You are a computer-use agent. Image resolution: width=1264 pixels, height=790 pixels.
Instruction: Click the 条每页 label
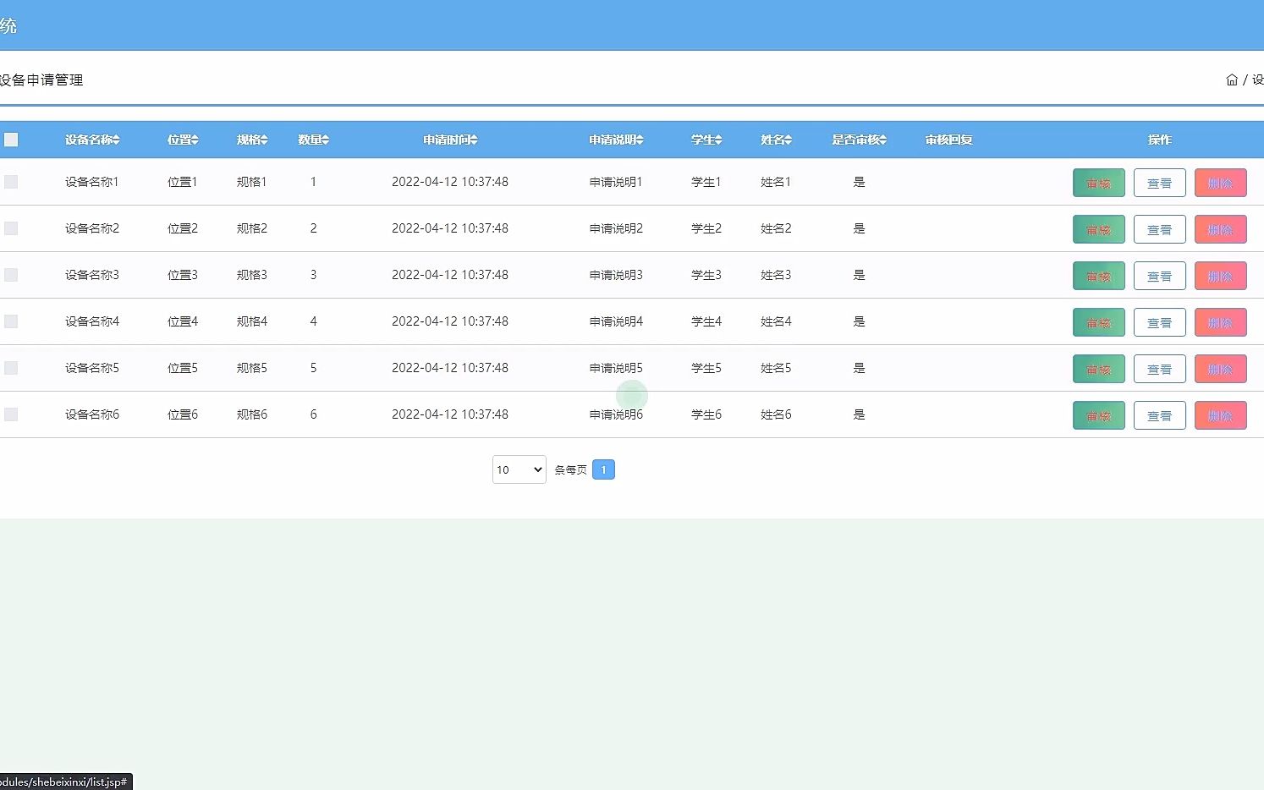pos(570,469)
